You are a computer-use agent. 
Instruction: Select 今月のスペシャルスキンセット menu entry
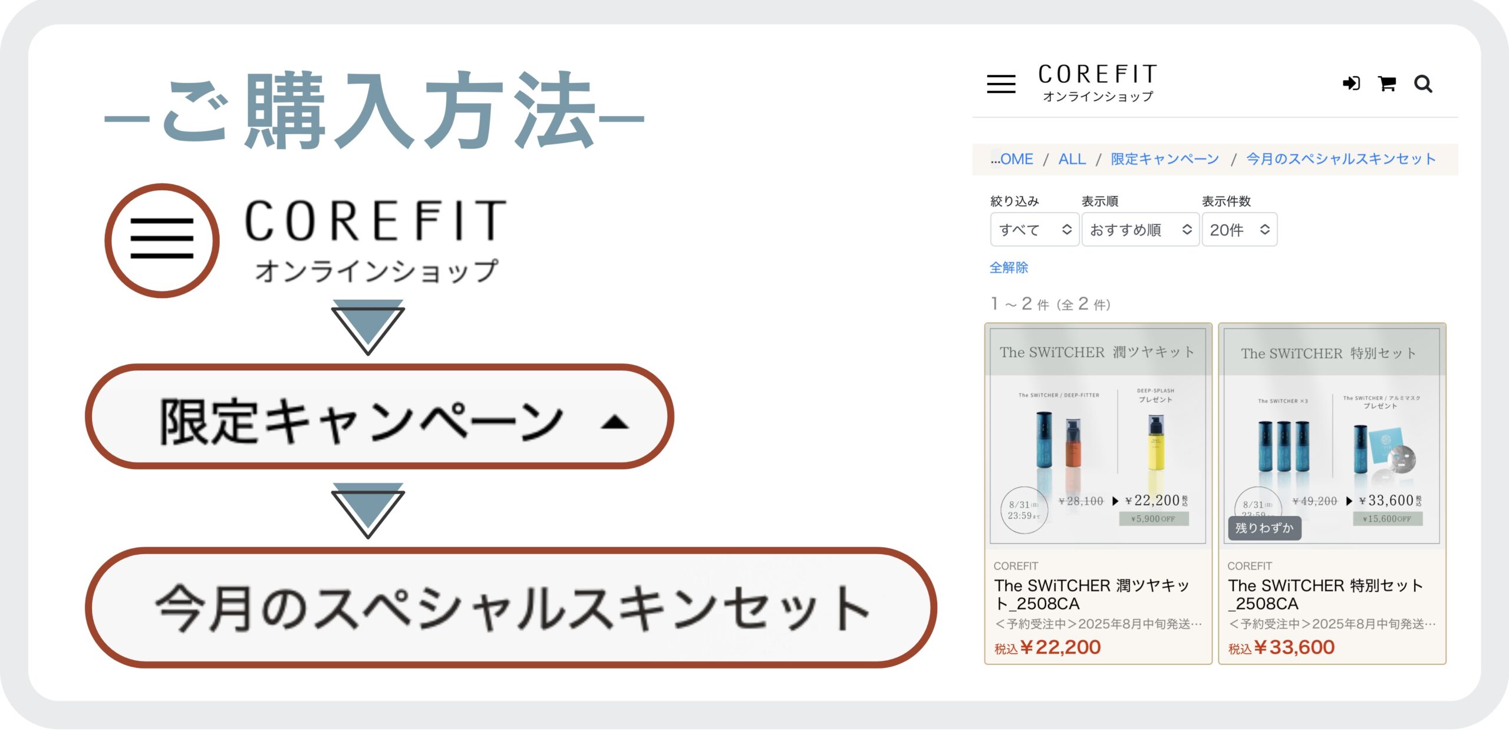[510, 608]
